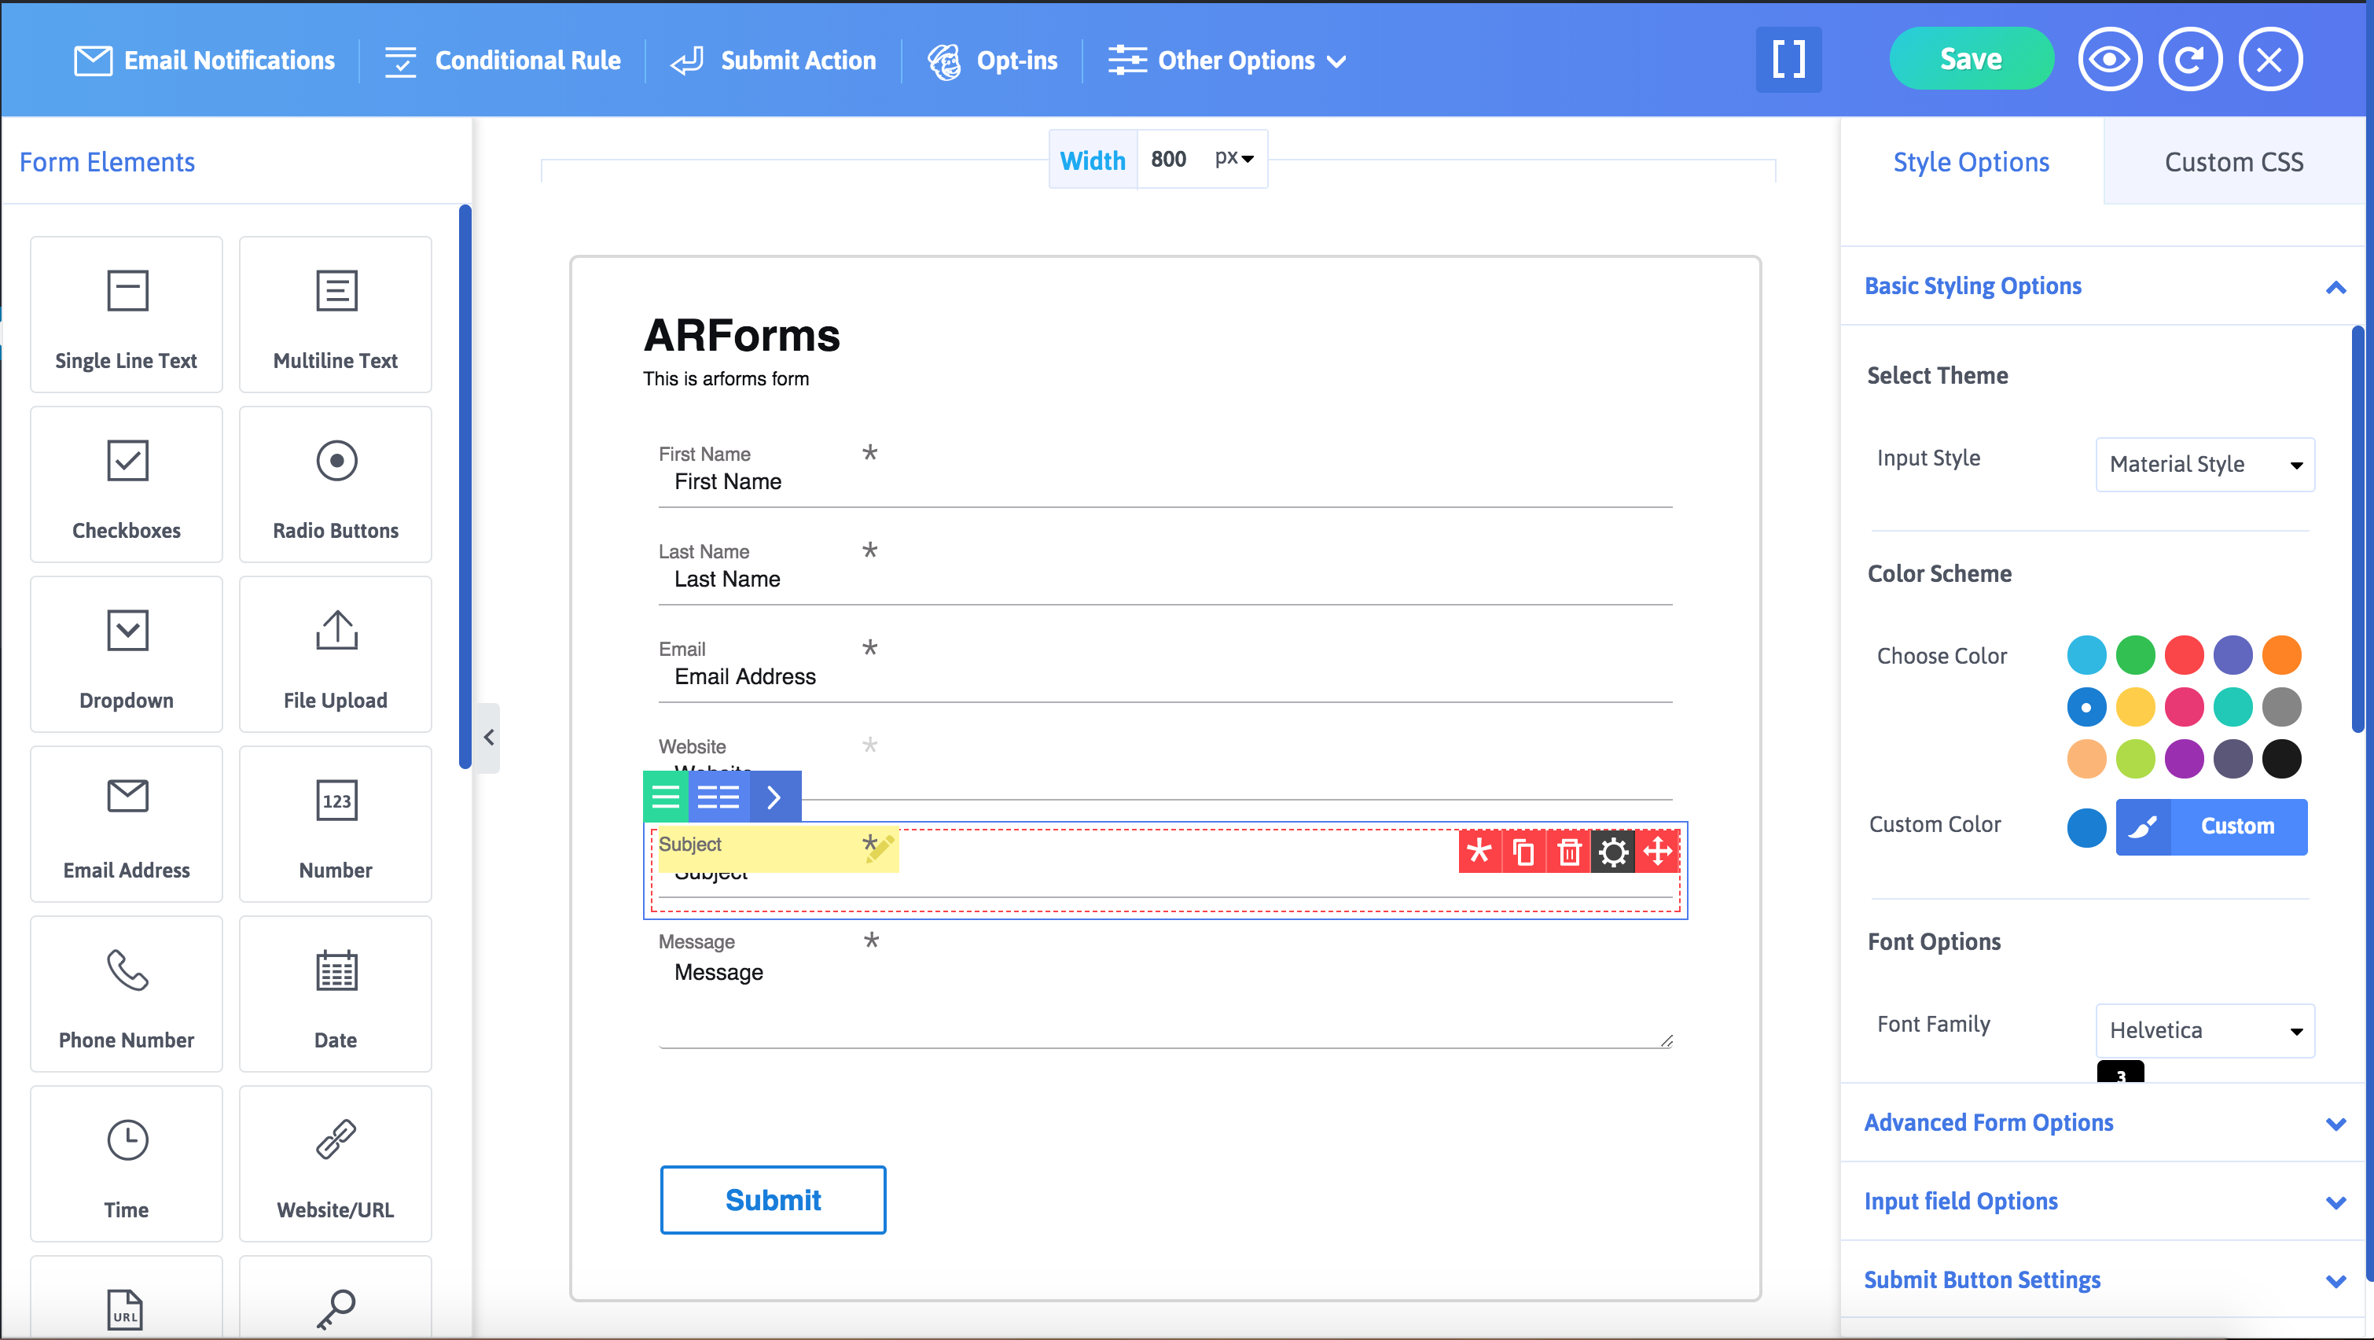The image size is (2374, 1340).
Task: Open the Subject field settings gear
Action: [x=1614, y=851]
